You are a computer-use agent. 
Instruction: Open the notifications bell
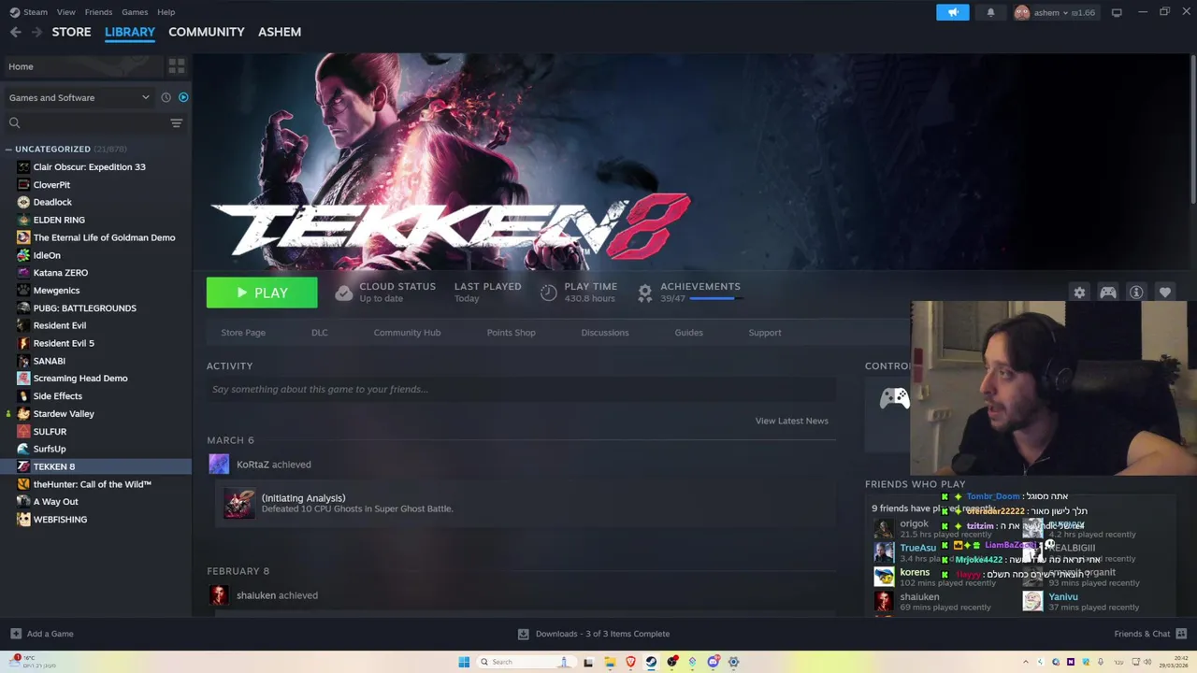(x=991, y=12)
